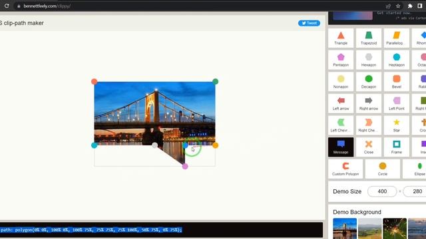The image size is (426, 239).
Task: Choose the Parallelogram shape
Action: point(397,38)
